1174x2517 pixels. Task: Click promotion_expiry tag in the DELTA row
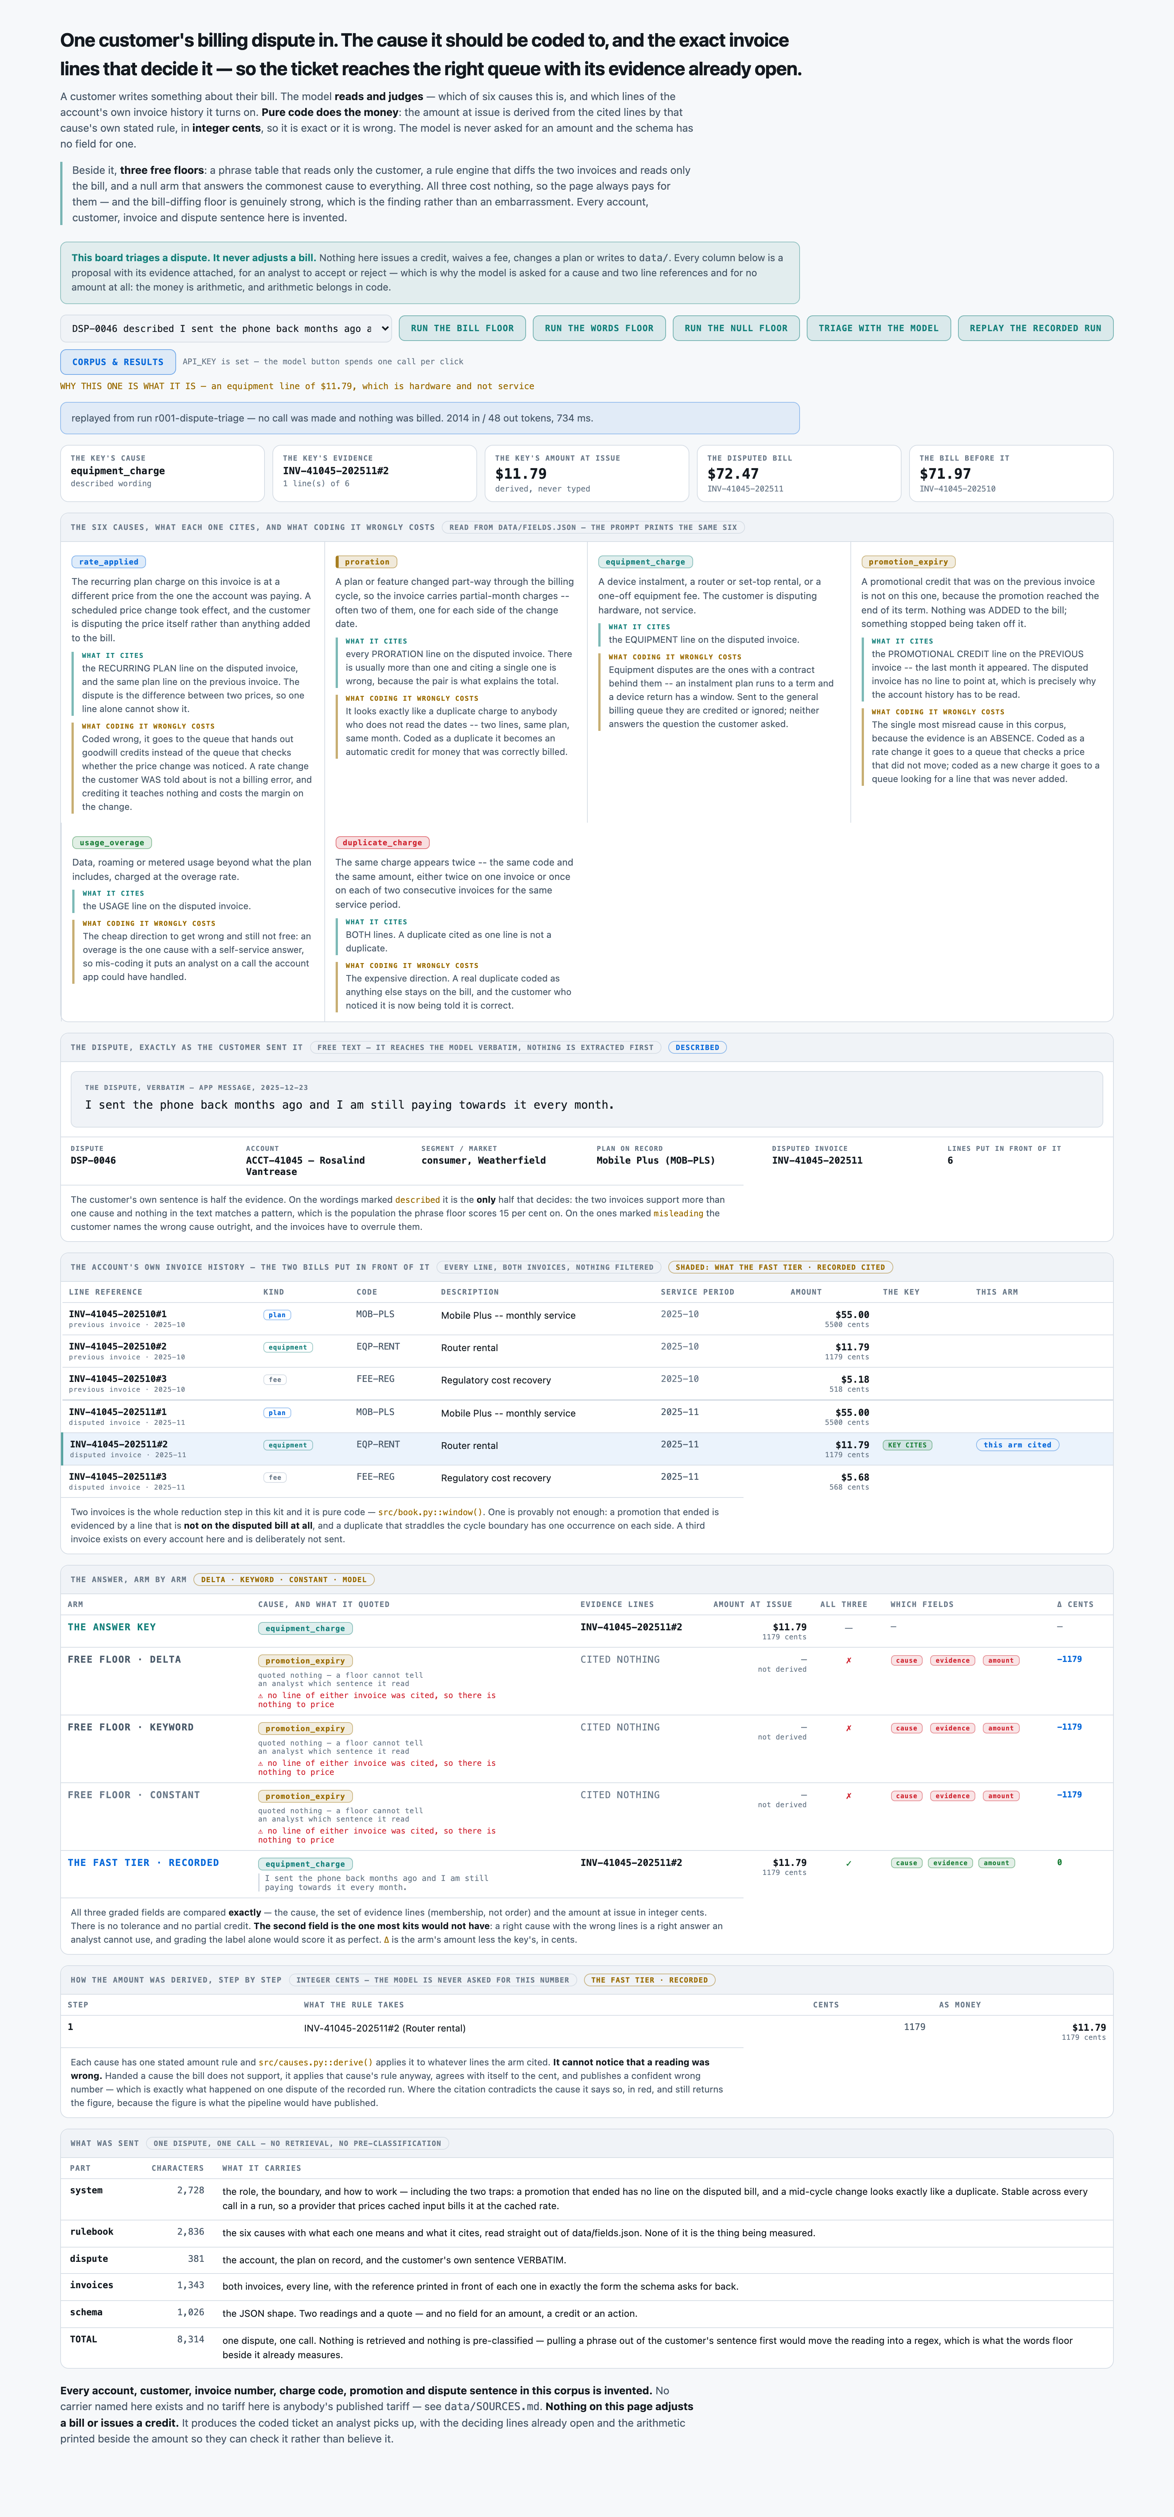(305, 1661)
